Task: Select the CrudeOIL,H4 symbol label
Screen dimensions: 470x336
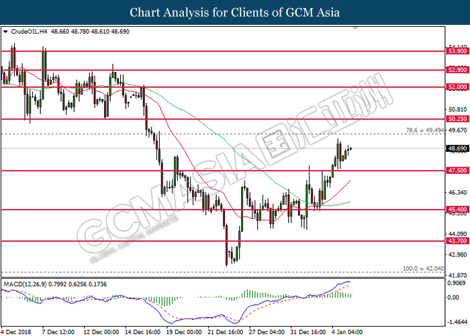Action: click(29, 32)
